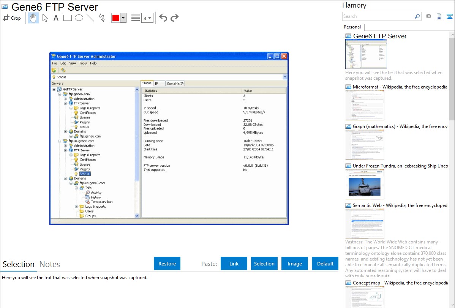Switch to the Selection tab

point(19,264)
